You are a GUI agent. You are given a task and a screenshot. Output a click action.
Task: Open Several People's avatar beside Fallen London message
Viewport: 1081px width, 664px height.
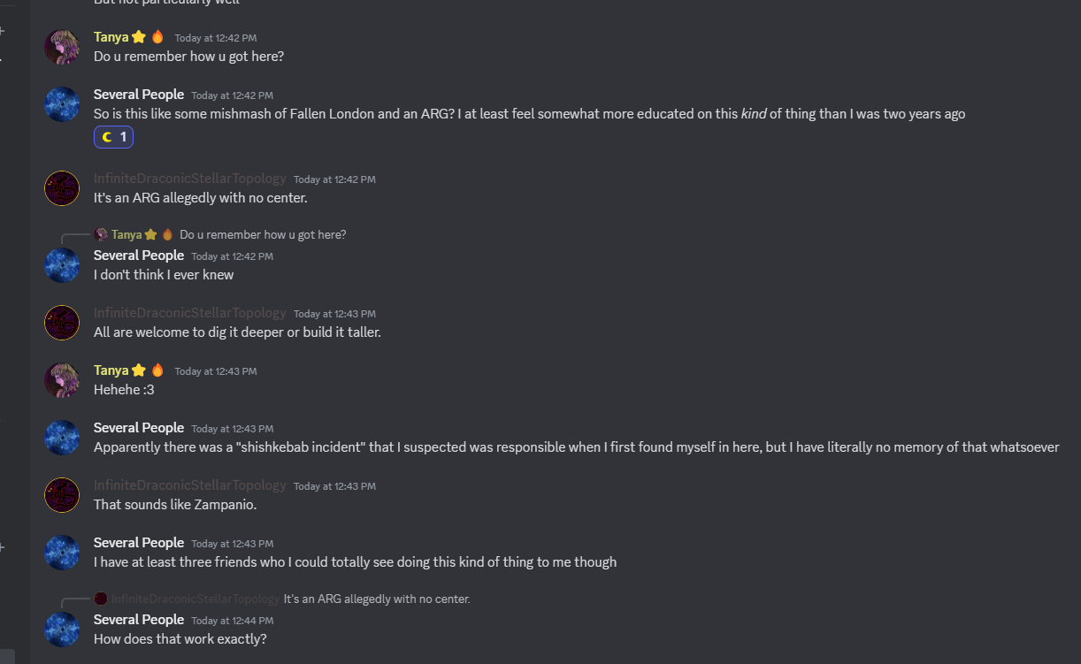point(62,104)
